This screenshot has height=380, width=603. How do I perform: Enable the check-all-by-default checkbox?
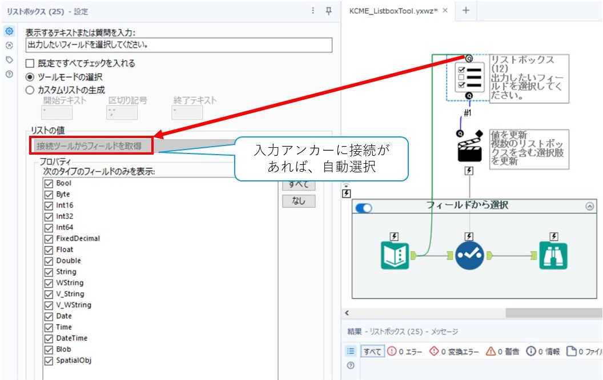30,63
